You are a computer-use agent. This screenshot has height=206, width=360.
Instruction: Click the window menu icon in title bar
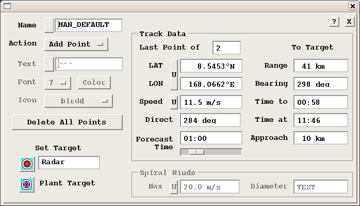(x=7, y=6)
